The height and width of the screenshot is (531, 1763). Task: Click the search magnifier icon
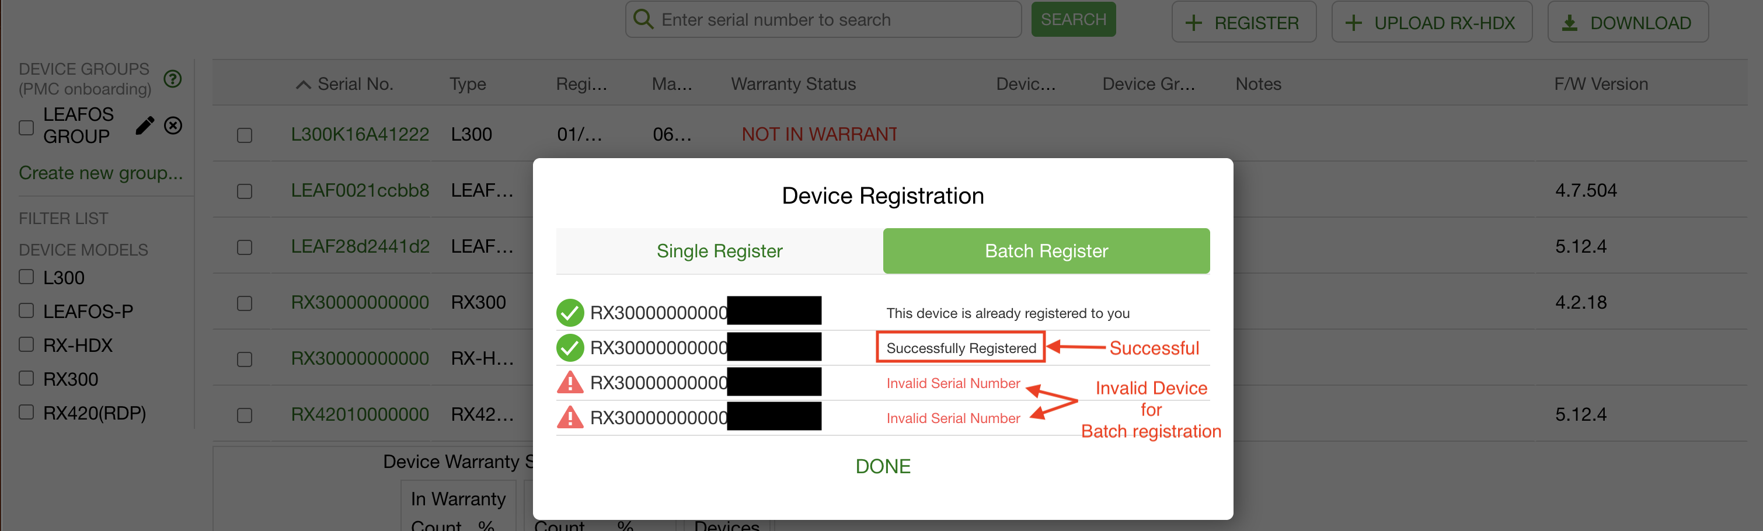click(643, 19)
